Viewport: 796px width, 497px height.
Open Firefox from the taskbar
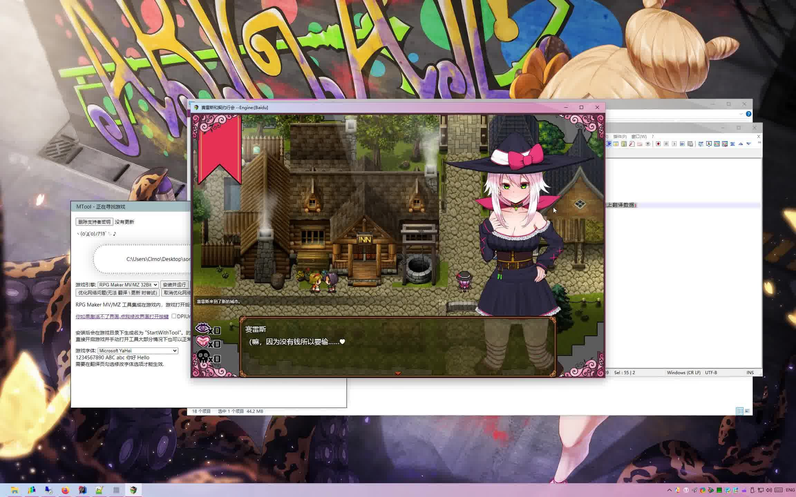tap(65, 490)
